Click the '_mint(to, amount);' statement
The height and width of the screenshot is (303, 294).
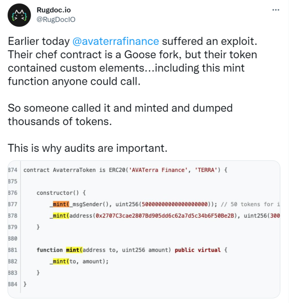coord(79,261)
